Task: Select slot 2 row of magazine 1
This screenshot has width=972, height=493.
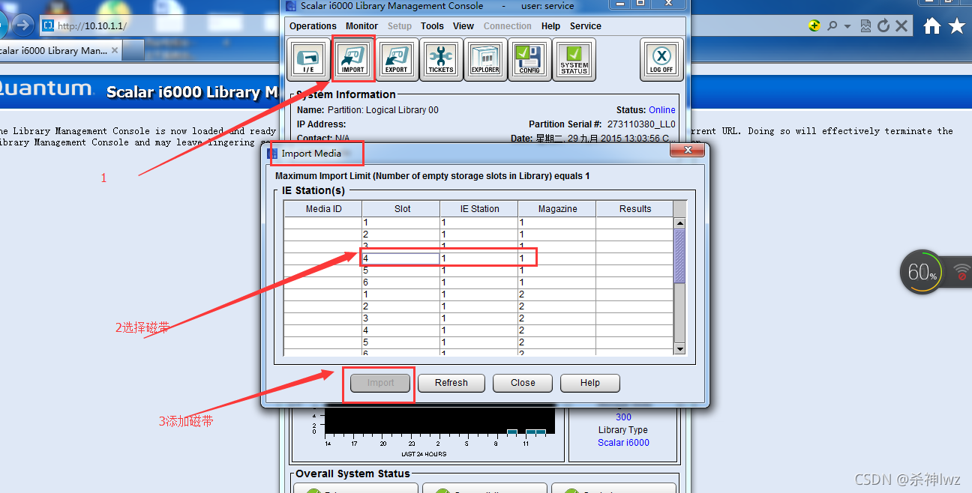Action: 478,235
